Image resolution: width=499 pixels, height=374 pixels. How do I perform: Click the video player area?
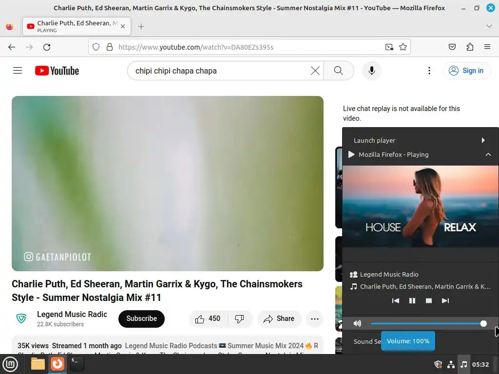point(168,184)
